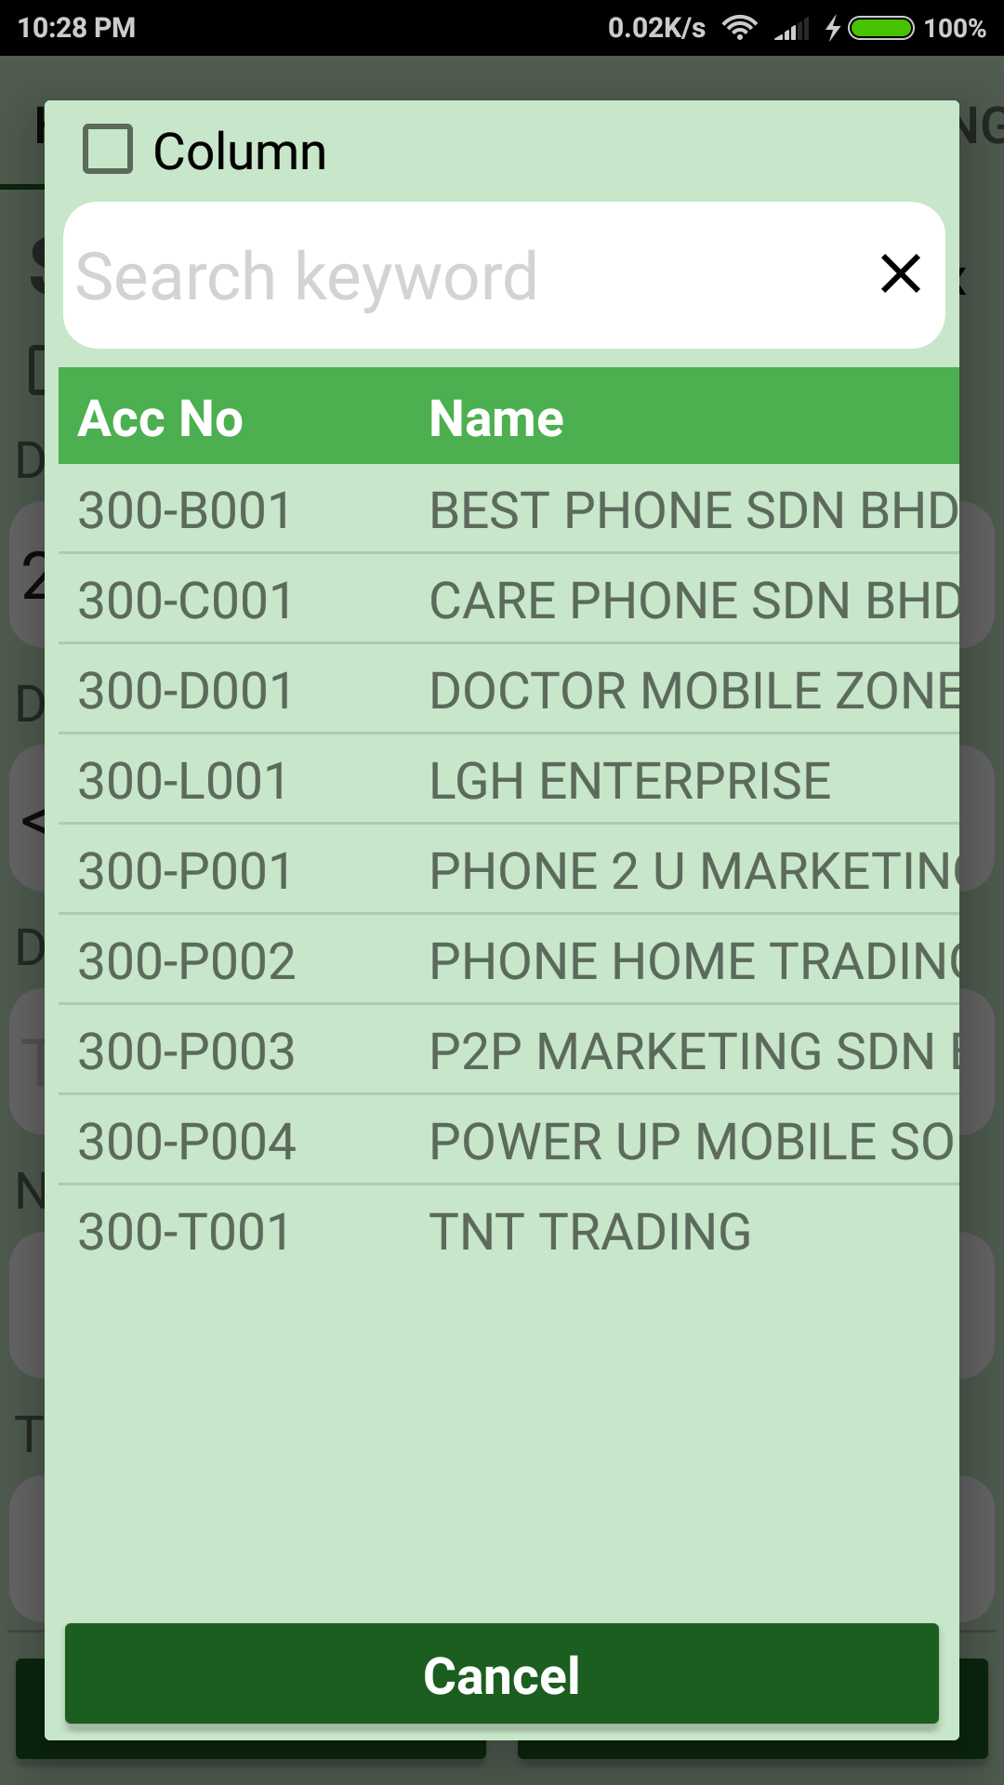Tap the Wi-Fi icon in status bar

point(740,28)
